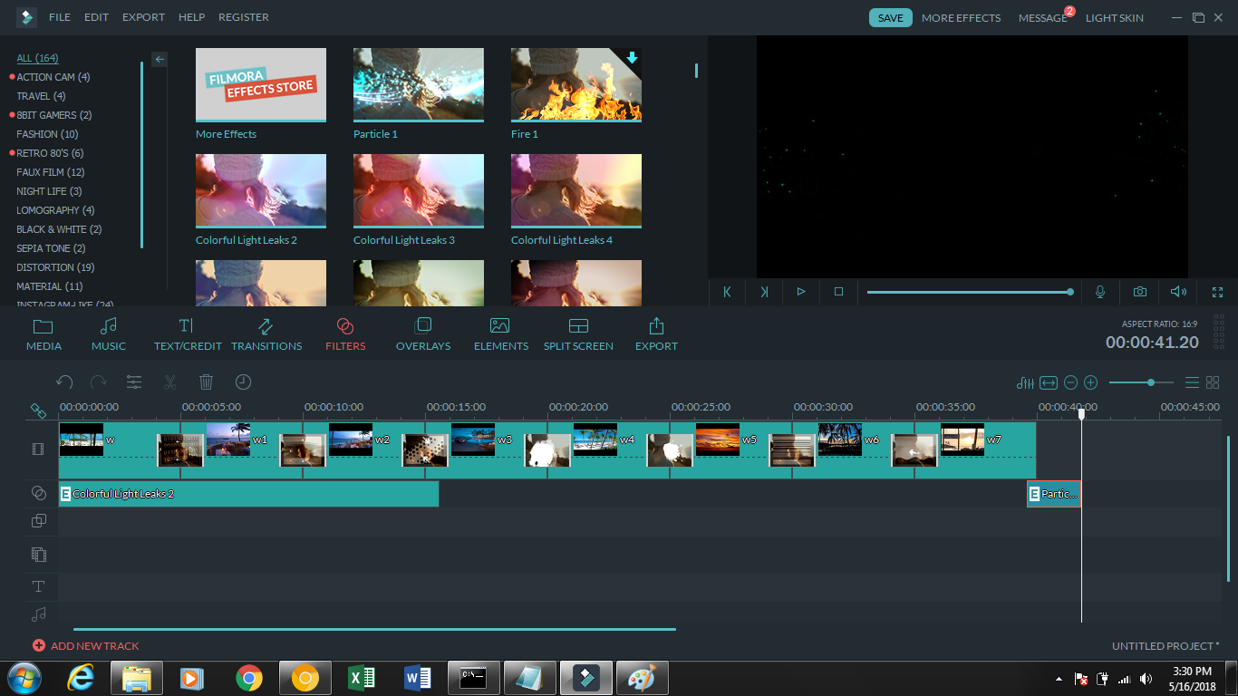Select the ACTION CAM (4) category

(53, 77)
